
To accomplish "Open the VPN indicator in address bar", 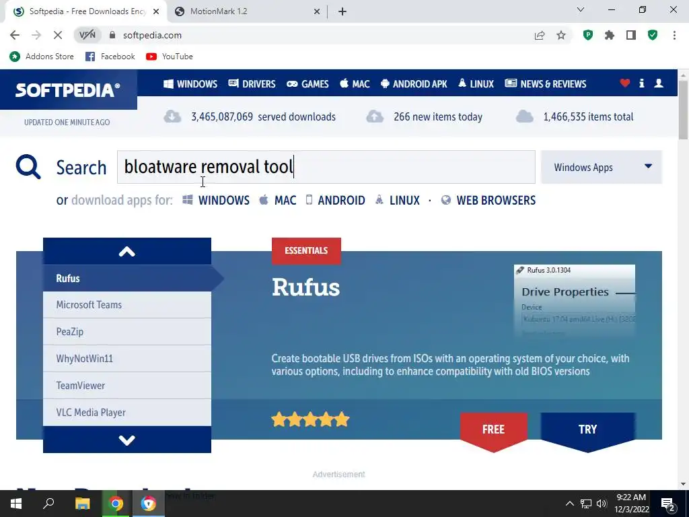I will 87,35.
